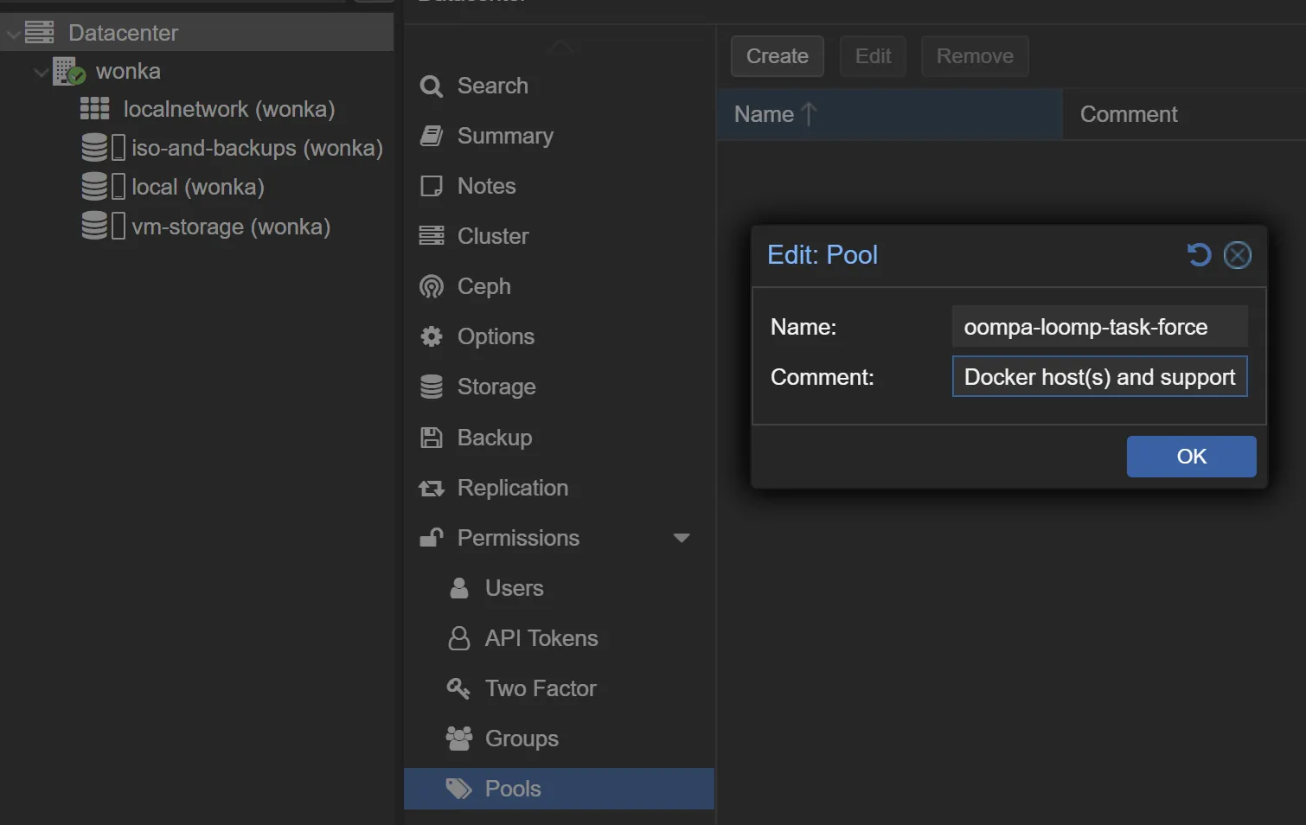The image size is (1306, 825).
Task: Click the Pools tags icon
Action: [459, 789]
